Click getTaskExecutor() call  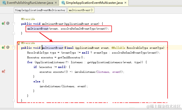coord(70,57)
